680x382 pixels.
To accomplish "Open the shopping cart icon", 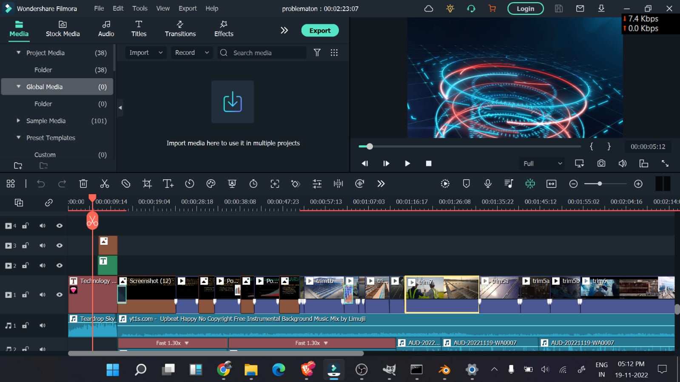I will (x=492, y=8).
